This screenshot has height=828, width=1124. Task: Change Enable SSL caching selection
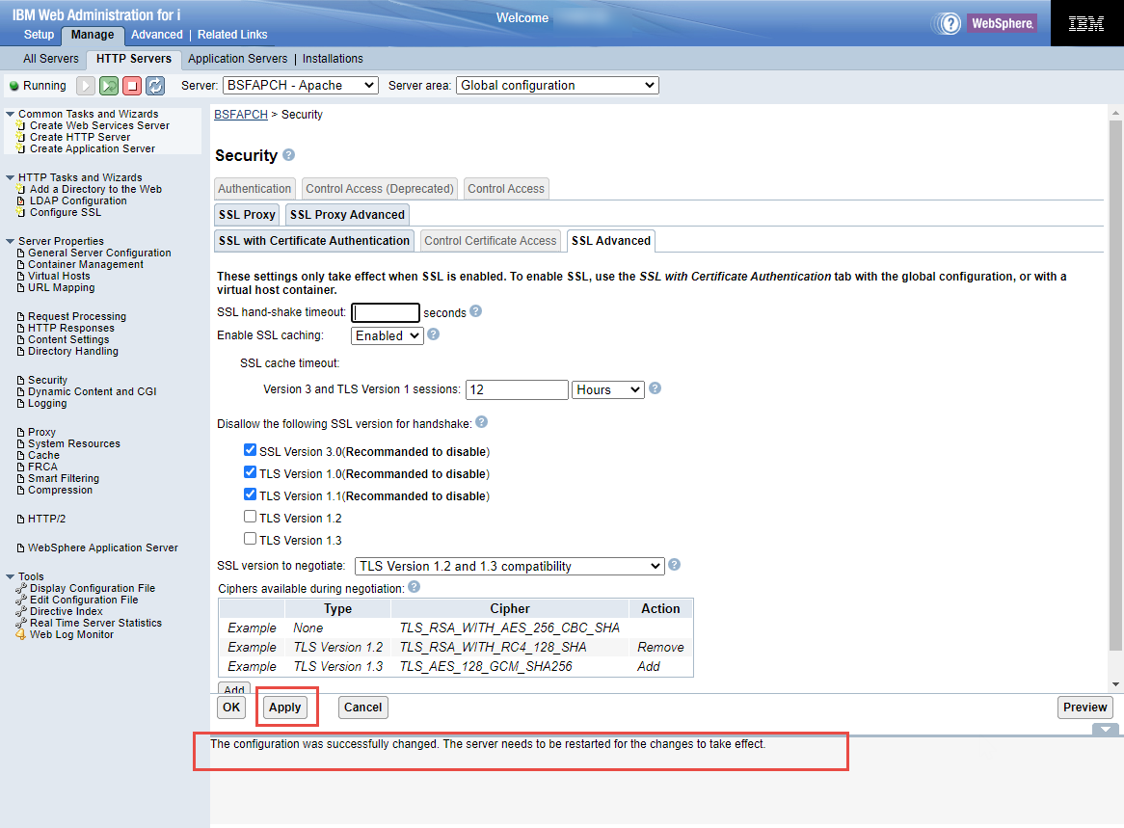[387, 335]
